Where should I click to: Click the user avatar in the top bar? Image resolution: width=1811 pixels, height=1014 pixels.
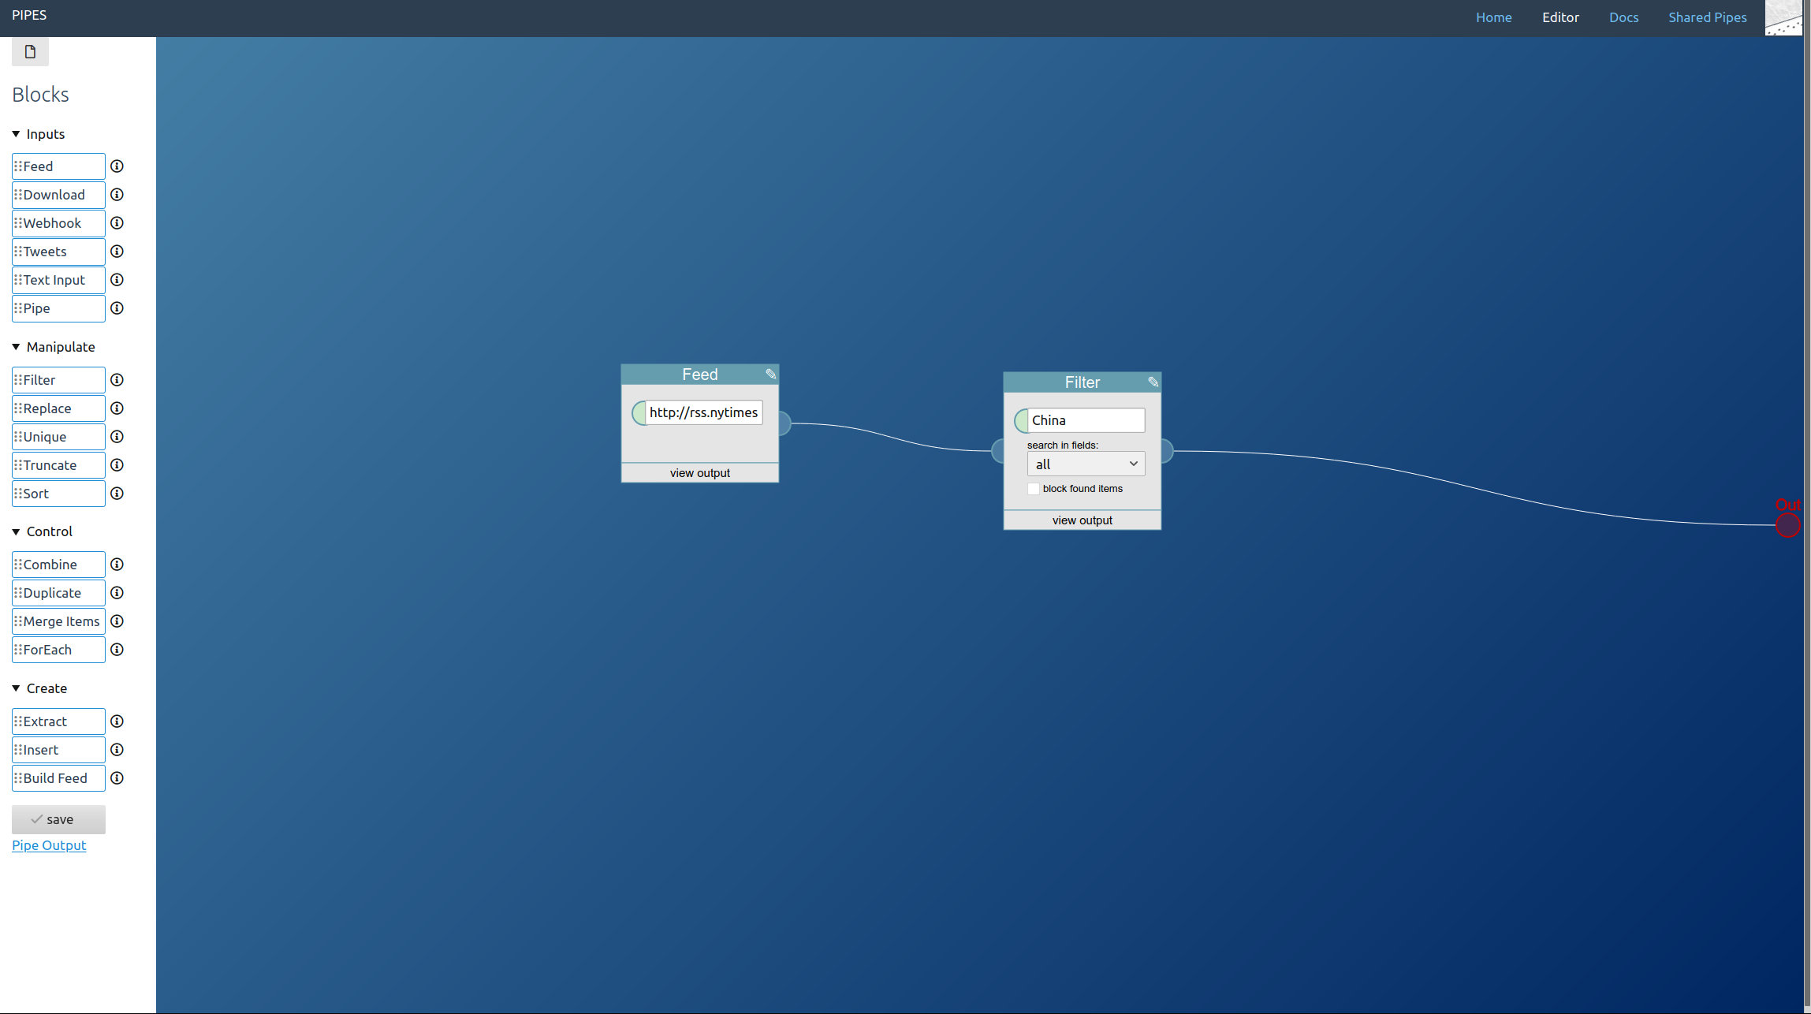tap(1783, 17)
